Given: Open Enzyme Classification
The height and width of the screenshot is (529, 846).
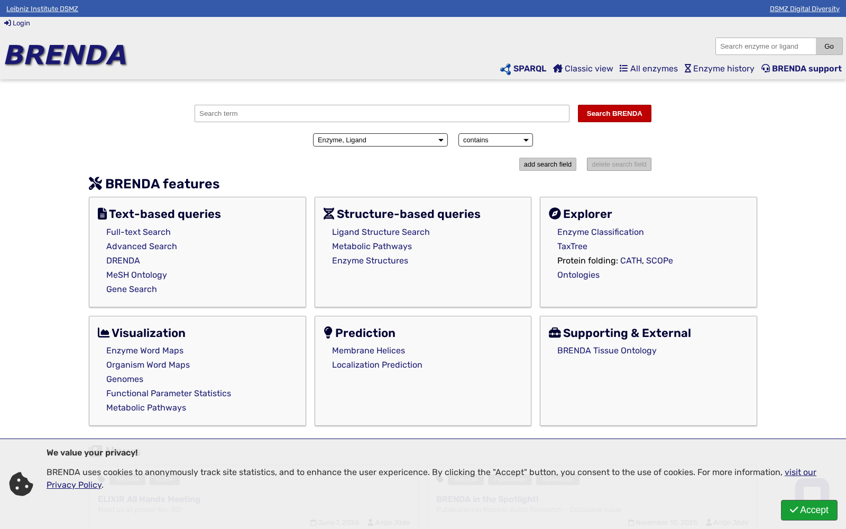Looking at the screenshot, I should (x=601, y=232).
